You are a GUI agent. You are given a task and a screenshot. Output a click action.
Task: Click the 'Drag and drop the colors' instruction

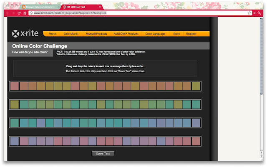coord(105,66)
